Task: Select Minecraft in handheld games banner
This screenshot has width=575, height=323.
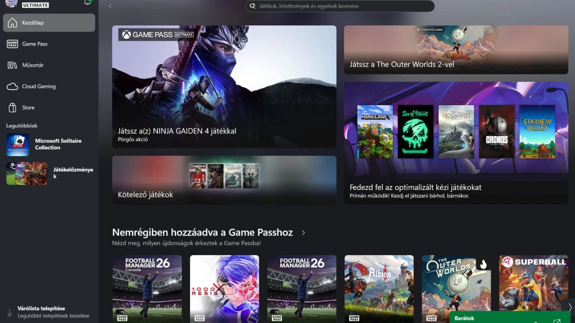Action: click(x=375, y=131)
